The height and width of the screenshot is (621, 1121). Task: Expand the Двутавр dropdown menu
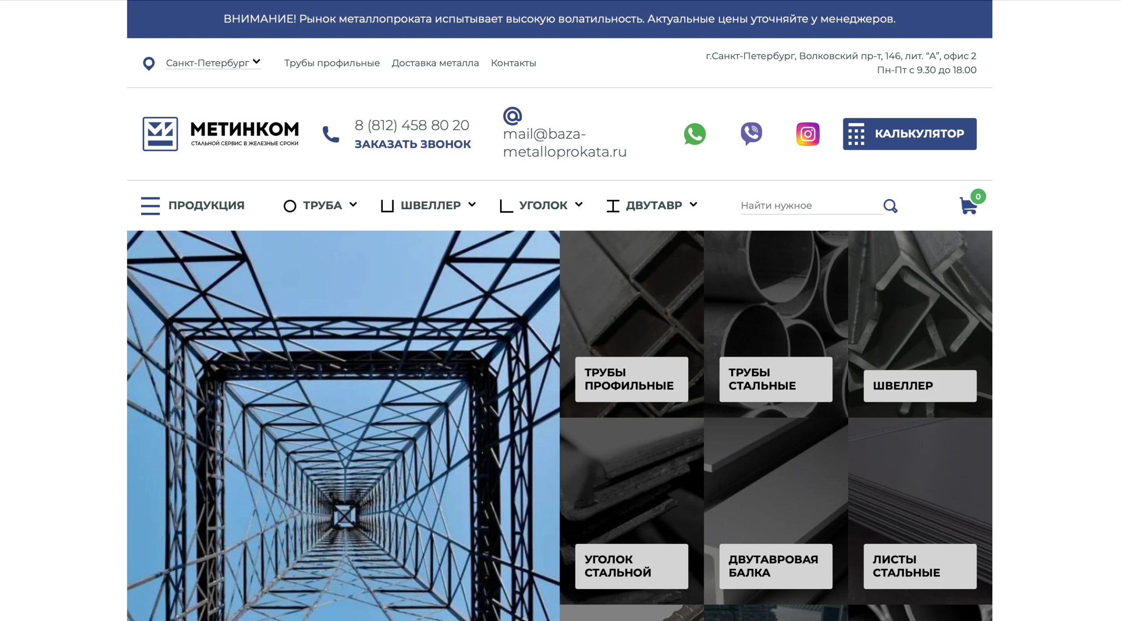(x=652, y=205)
